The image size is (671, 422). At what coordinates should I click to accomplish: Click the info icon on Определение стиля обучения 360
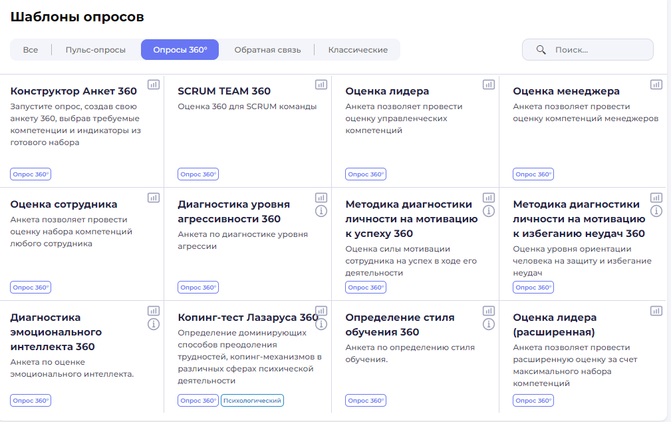[x=489, y=324]
